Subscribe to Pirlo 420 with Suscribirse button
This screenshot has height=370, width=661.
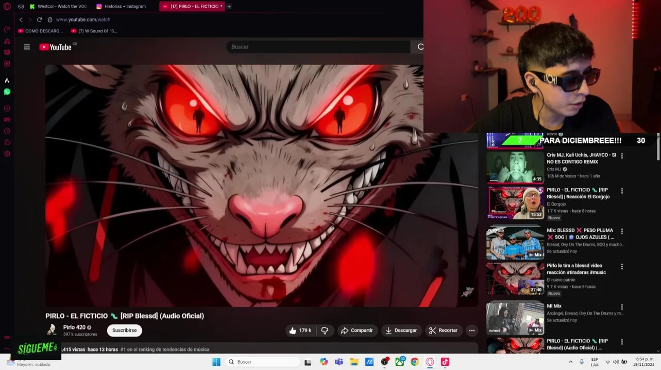[x=124, y=330]
